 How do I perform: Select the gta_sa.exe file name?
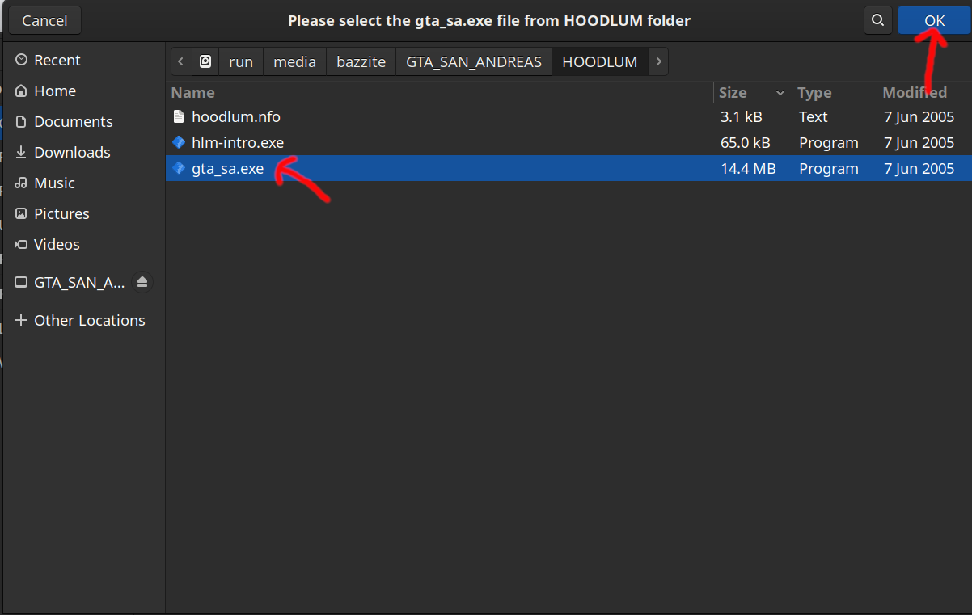click(228, 168)
